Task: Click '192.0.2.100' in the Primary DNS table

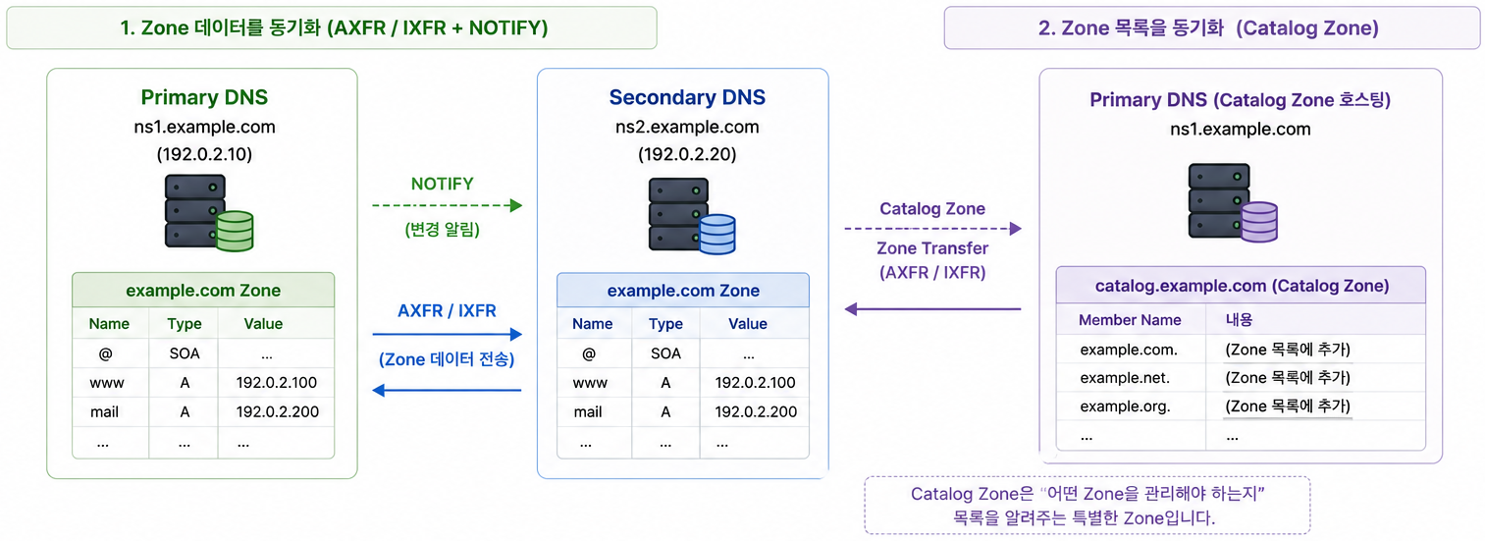Action: tap(277, 383)
